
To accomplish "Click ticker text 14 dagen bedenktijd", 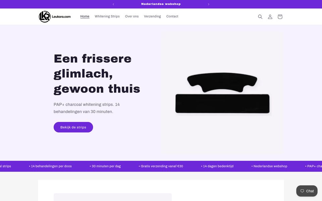I will coord(217,166).
